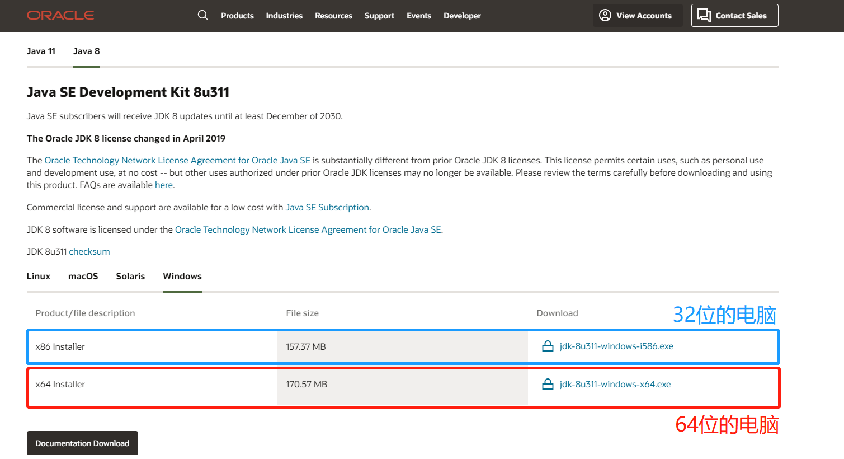This screenshot has height=459, width=844.
Task: Open the Java SE Subscription link
Action: (x=327, y=208)
